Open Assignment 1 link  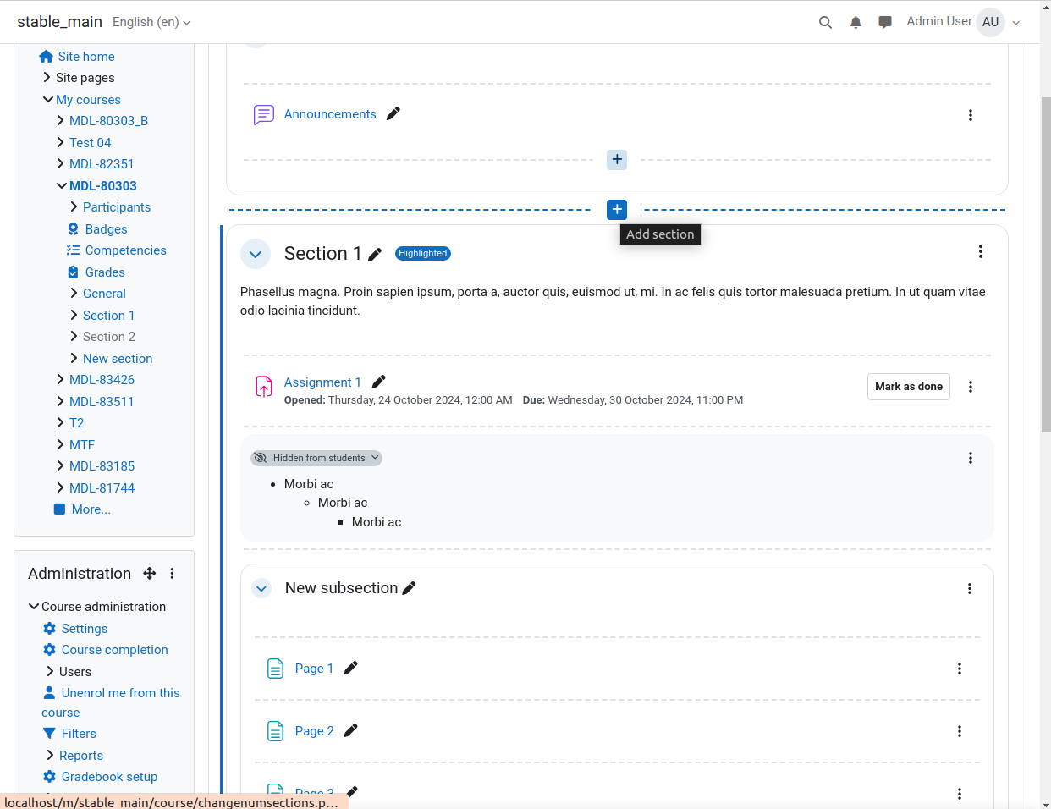coord(322,382)
